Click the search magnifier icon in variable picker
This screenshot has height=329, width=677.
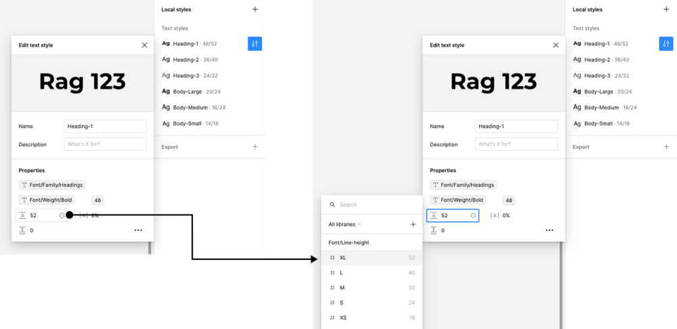pyautogui.click(x=332, y=204)
